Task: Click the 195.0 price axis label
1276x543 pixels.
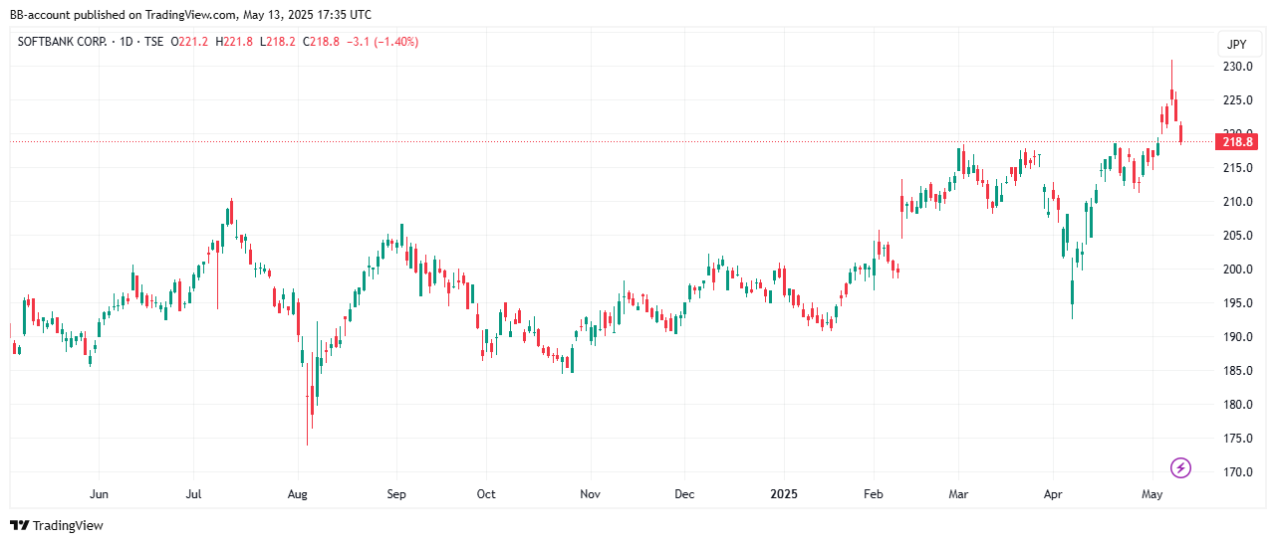Action: click(x=1238, y=303)
